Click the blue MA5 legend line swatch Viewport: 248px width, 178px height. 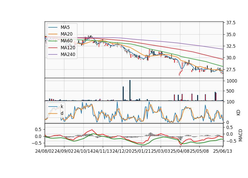pyautogui.click(x=53, y=28)
